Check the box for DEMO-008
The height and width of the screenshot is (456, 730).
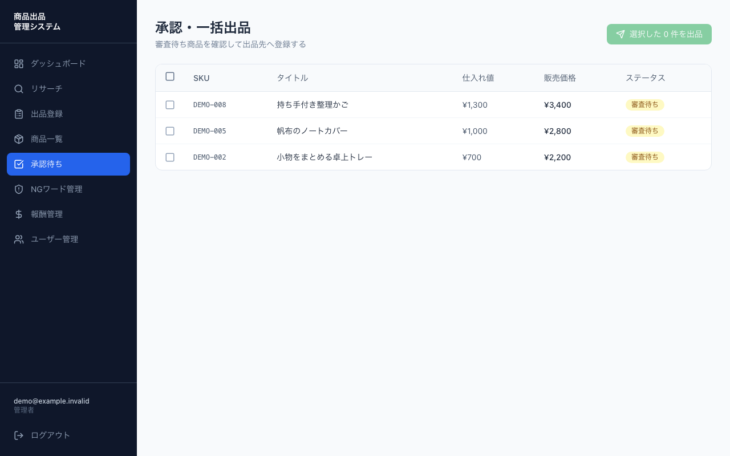(x=170, y=105)
